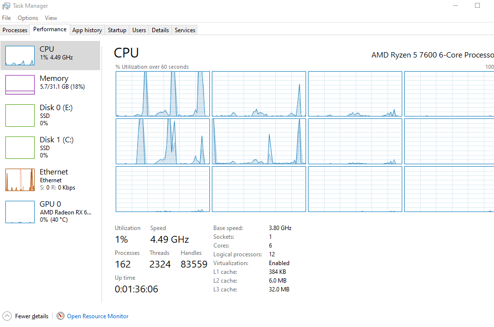Click the up time value 0:01:36:06
Screen dimensions: 494x327
coord(136,289)
